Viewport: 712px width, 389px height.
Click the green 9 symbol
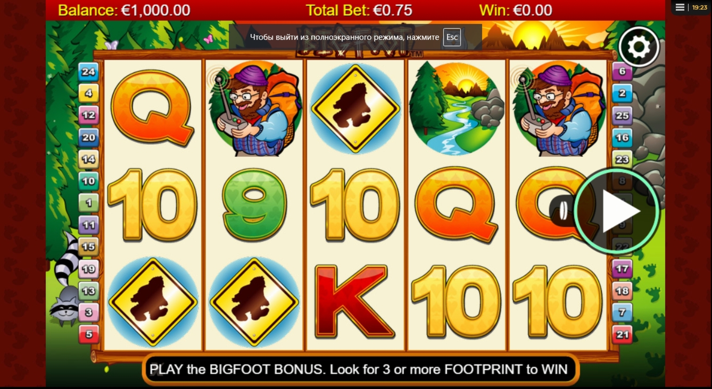254,205
